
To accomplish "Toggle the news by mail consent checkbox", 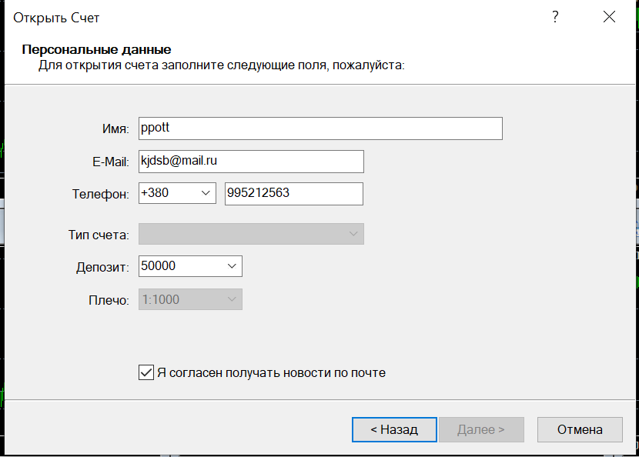I will 146,372.
